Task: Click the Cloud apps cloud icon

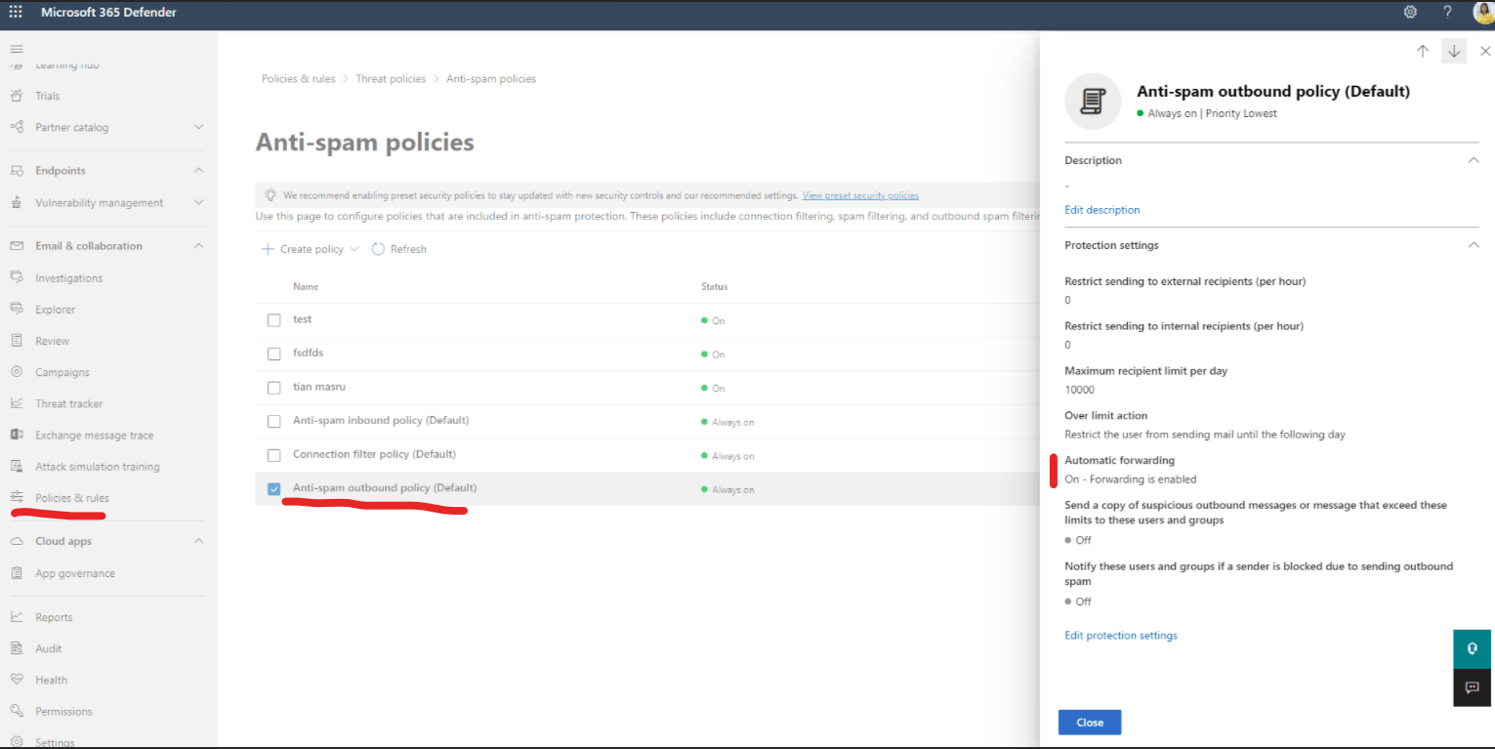Action: [x=17, y=541]
